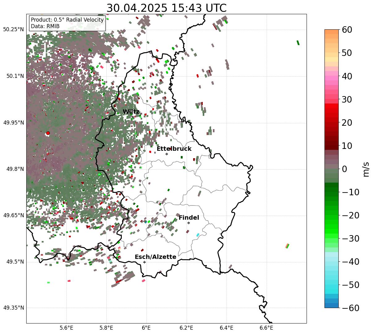373x334 pixels.
Task: Click the Esch/Alzette town label
Action: point(155,257)
